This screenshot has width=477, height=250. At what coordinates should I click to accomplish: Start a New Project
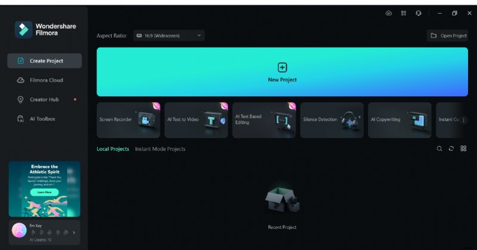click(282, 71)
